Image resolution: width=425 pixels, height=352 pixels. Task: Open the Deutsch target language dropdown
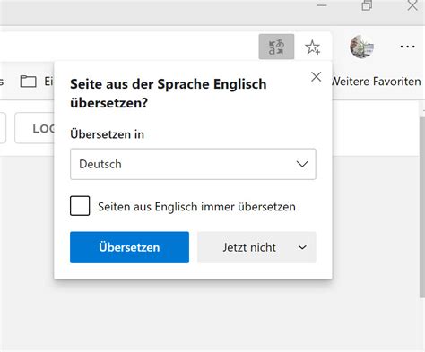[193, 164]
